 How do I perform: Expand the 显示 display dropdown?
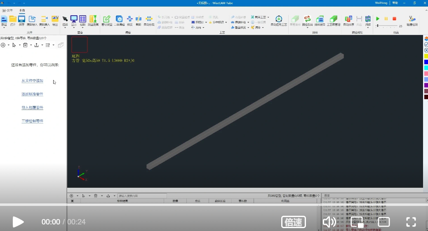coord(74,28)
